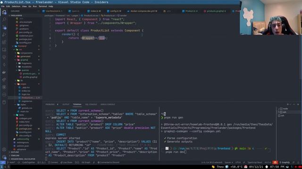Open Edit menu
The image size is (302, 169).
click(8, 6)
